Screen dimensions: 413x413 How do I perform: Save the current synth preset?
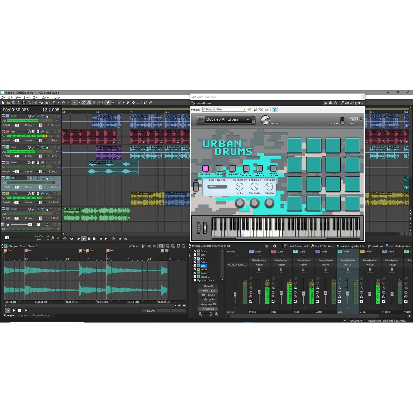pyautogui.click(x=255, y=109)
